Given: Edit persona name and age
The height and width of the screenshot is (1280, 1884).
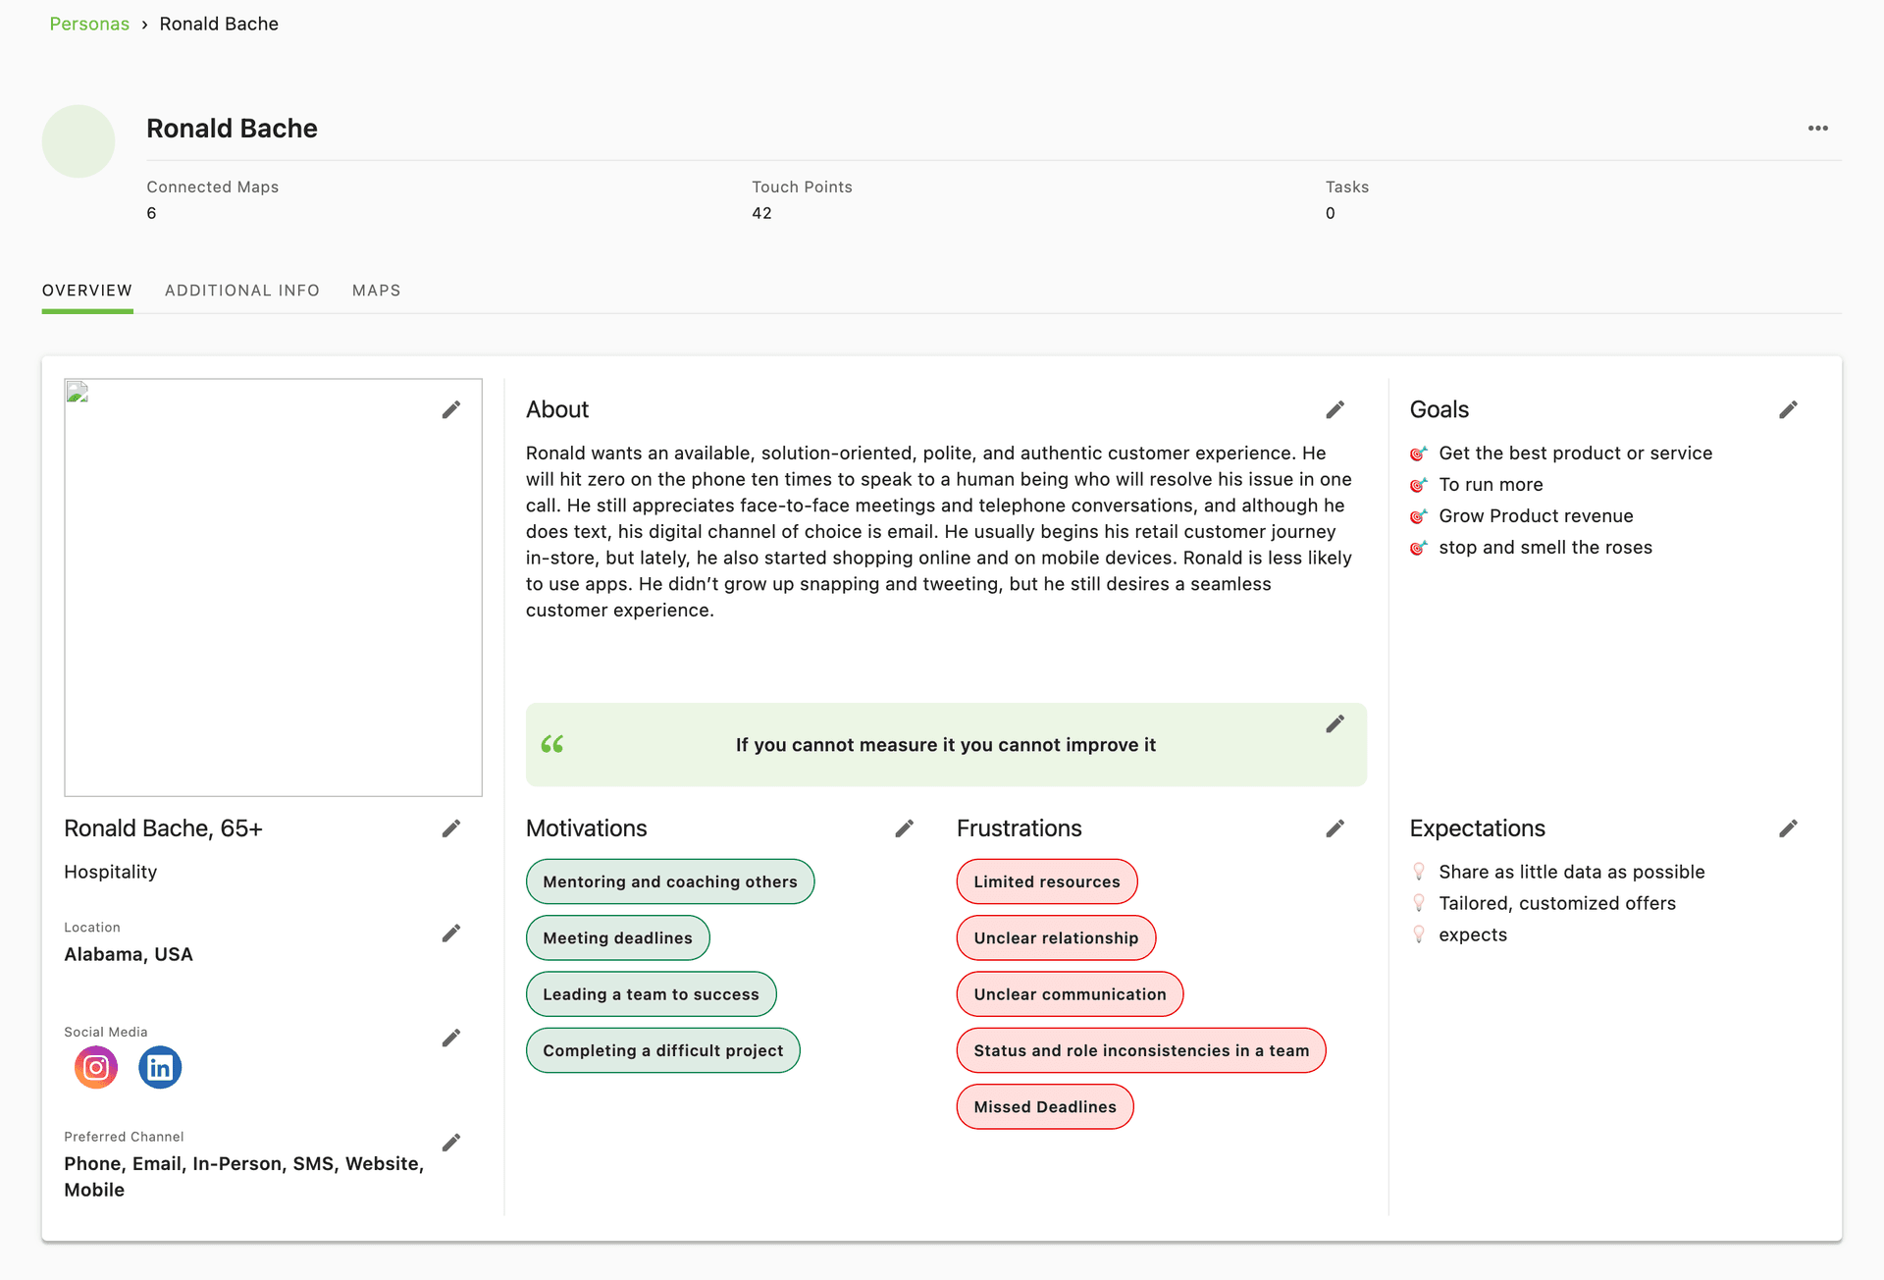Looking at the screenshot, I should click(450, 828).
